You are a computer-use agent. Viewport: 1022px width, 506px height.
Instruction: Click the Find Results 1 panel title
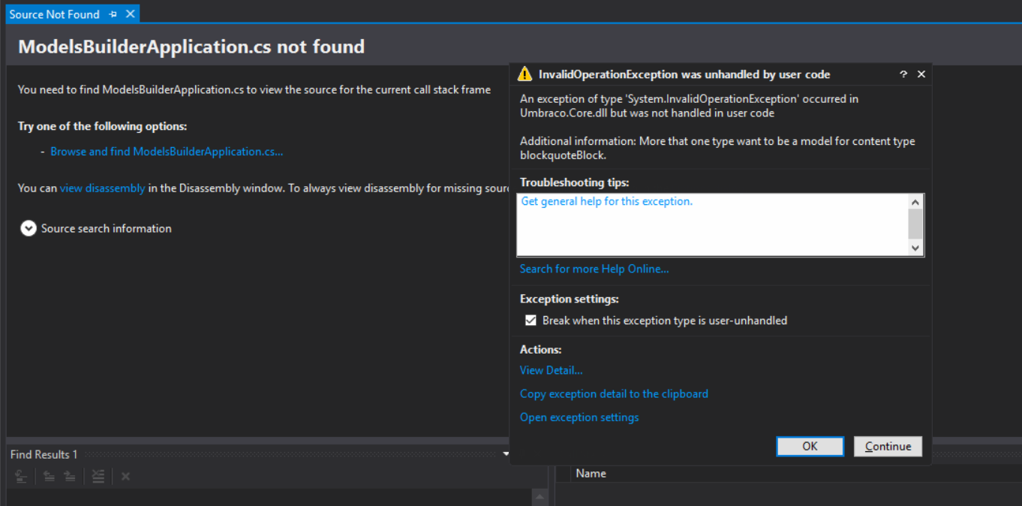coord(44,455)
